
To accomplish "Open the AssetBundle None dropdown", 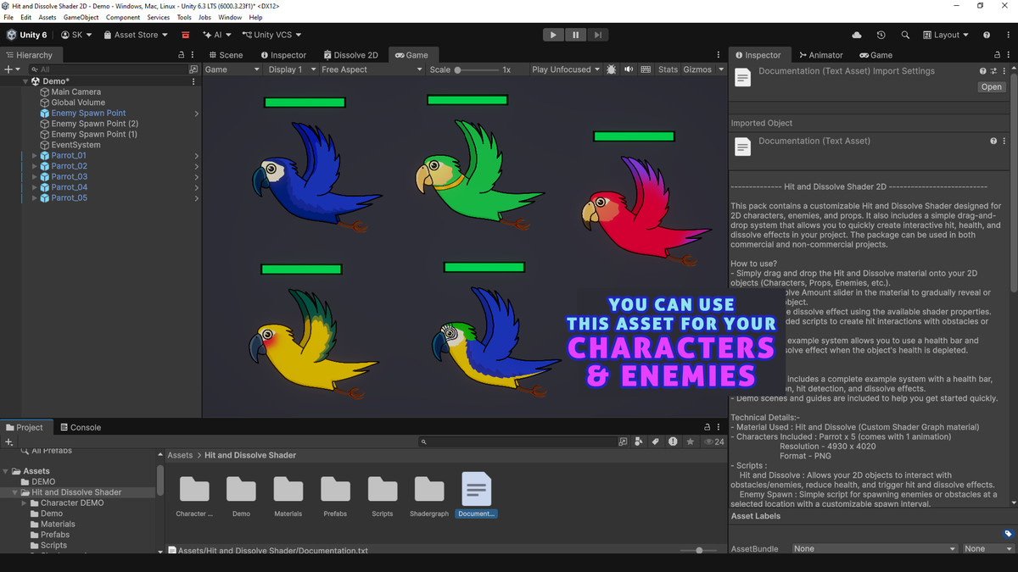I will [874, 548].
